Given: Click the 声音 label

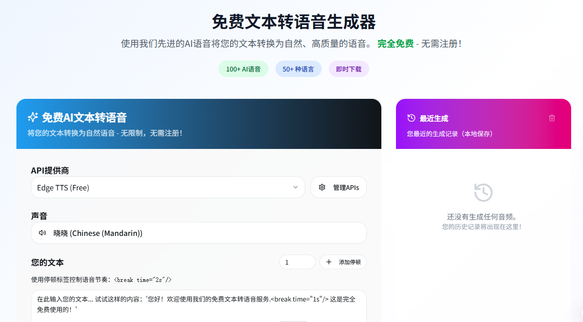Looking at the screenshot, I should point(39,216).
